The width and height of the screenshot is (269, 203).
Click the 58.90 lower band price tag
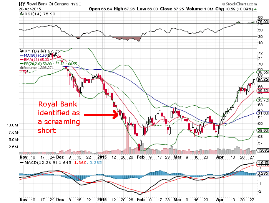tap(262, 131)
